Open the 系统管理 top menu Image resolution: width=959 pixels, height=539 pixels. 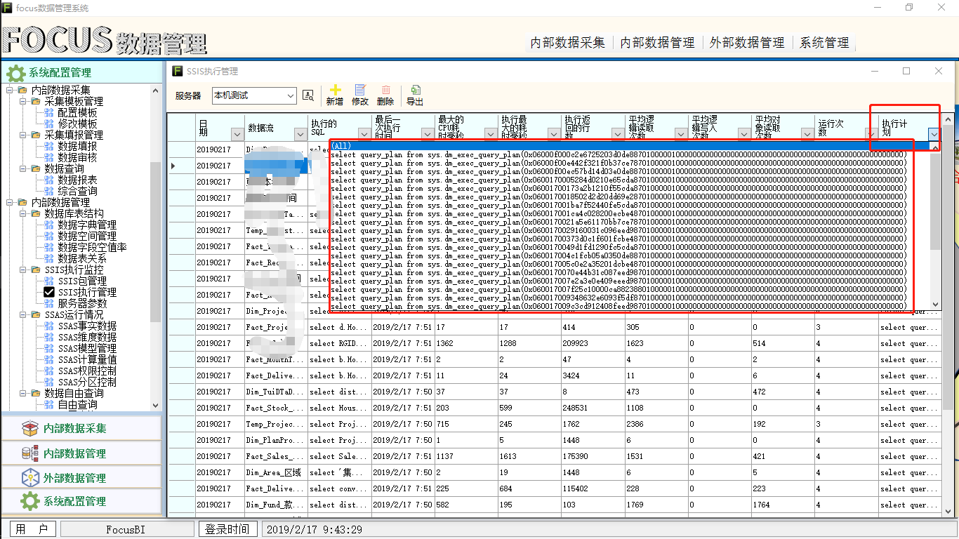(x=824, y=43)
